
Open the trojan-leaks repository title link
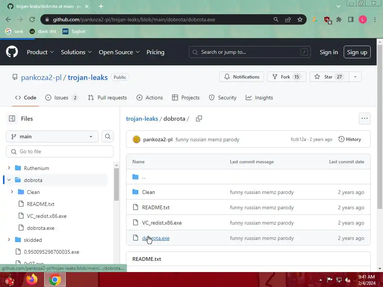coord(88,77)
